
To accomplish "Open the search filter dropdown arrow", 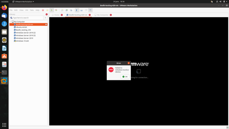I will [46, 18].
